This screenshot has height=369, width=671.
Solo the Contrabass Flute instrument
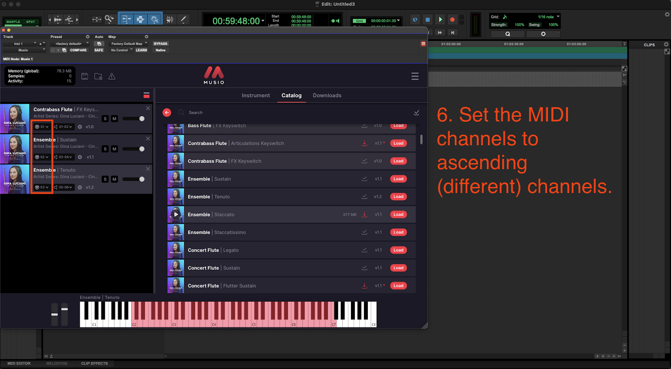tap(105, 119)
